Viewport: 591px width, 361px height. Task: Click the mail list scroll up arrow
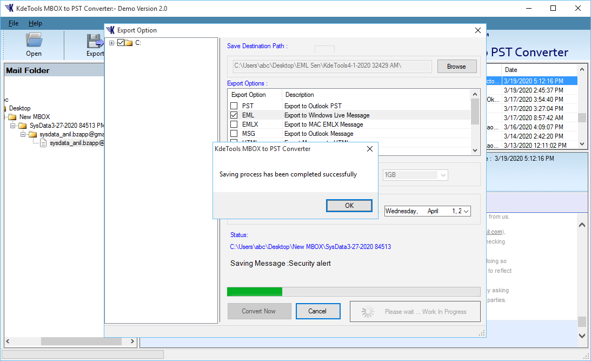(582, 69)
